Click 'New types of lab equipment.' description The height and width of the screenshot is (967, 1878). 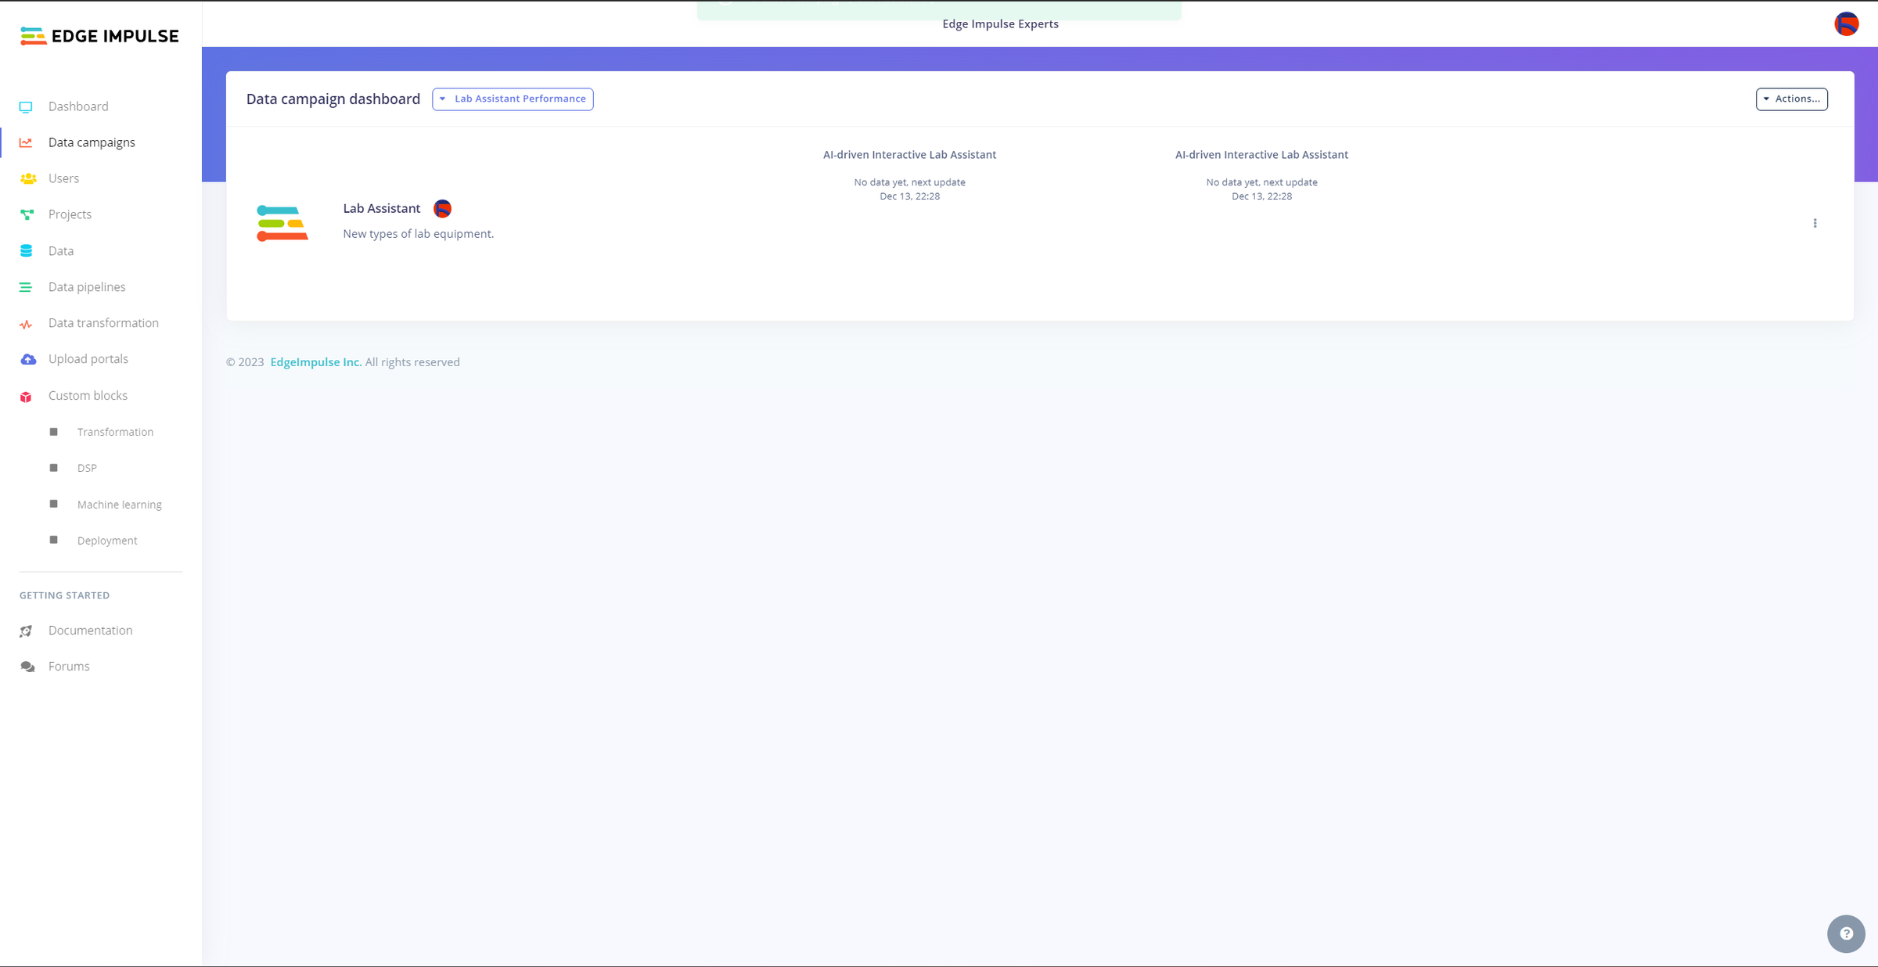tap(418, 234)
